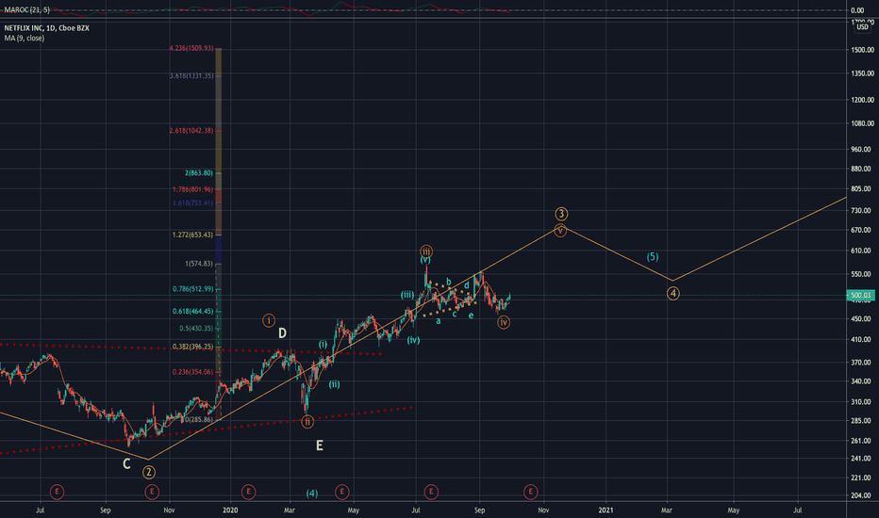The image size is (879, 518).
Task: Click the 730.00 price axis label
Action: click(x=861, y=211)
